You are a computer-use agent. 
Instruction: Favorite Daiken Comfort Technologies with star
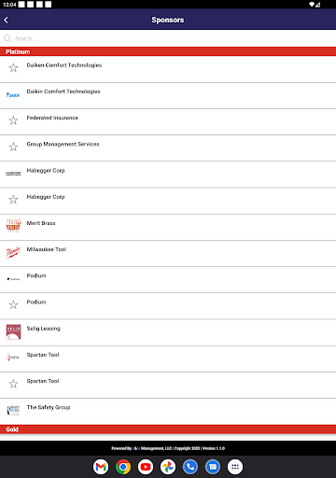tap(13, 67)
